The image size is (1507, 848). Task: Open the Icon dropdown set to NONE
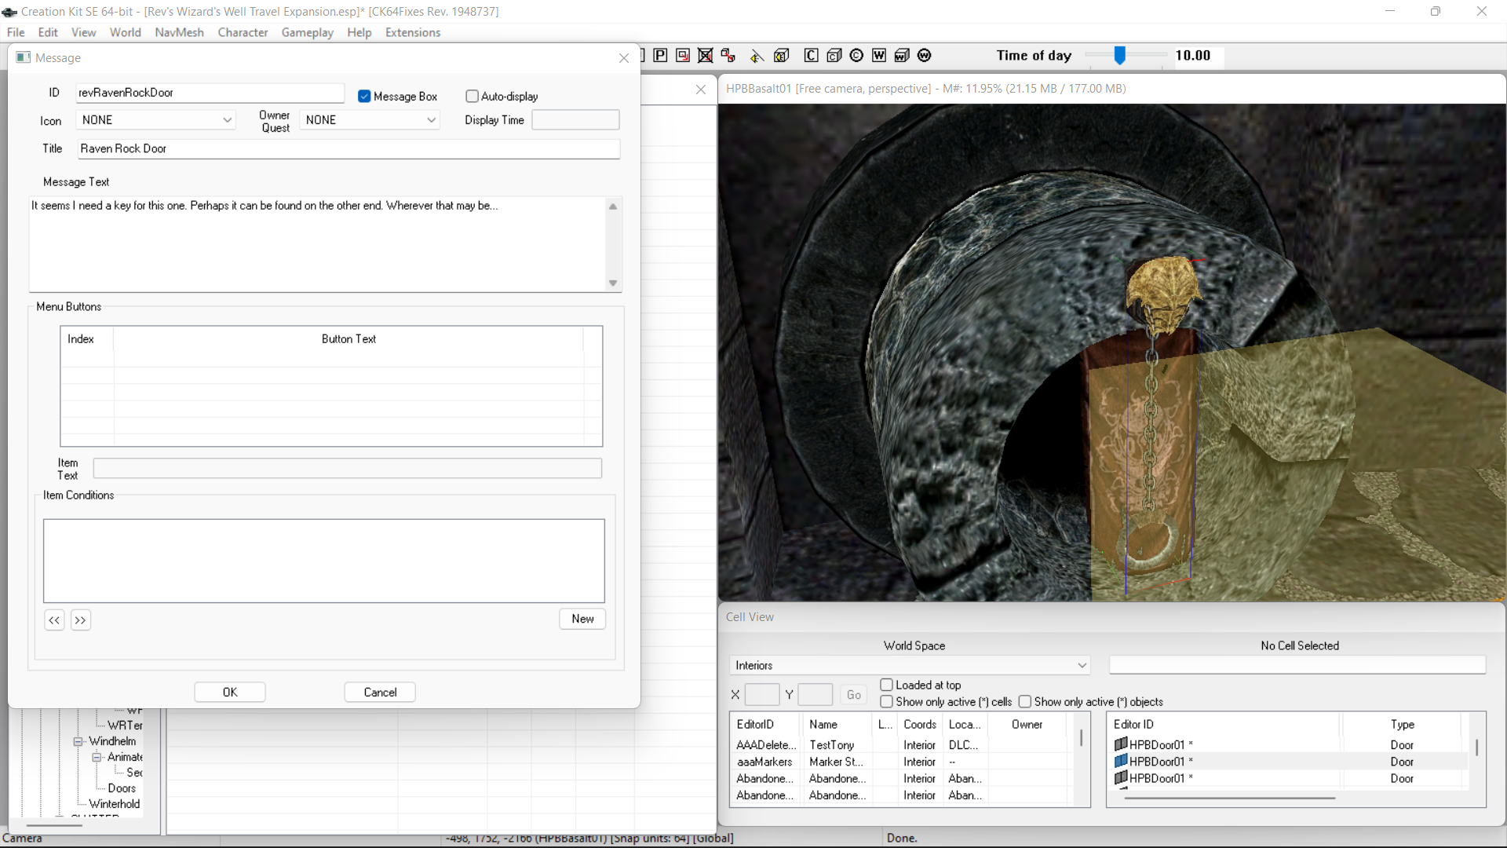click(x=156, y=120)
